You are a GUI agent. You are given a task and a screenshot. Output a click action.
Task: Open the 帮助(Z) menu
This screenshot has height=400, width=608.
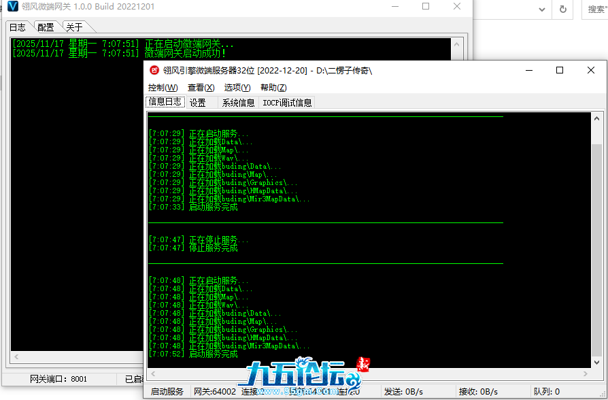click(x=273, y=88)
